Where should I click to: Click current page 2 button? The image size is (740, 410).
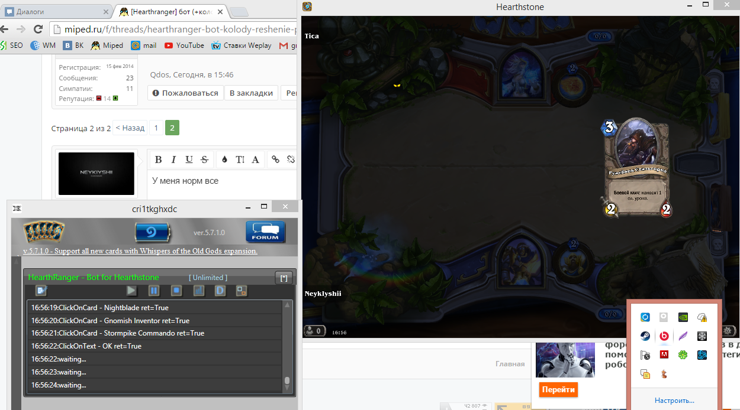172,128
